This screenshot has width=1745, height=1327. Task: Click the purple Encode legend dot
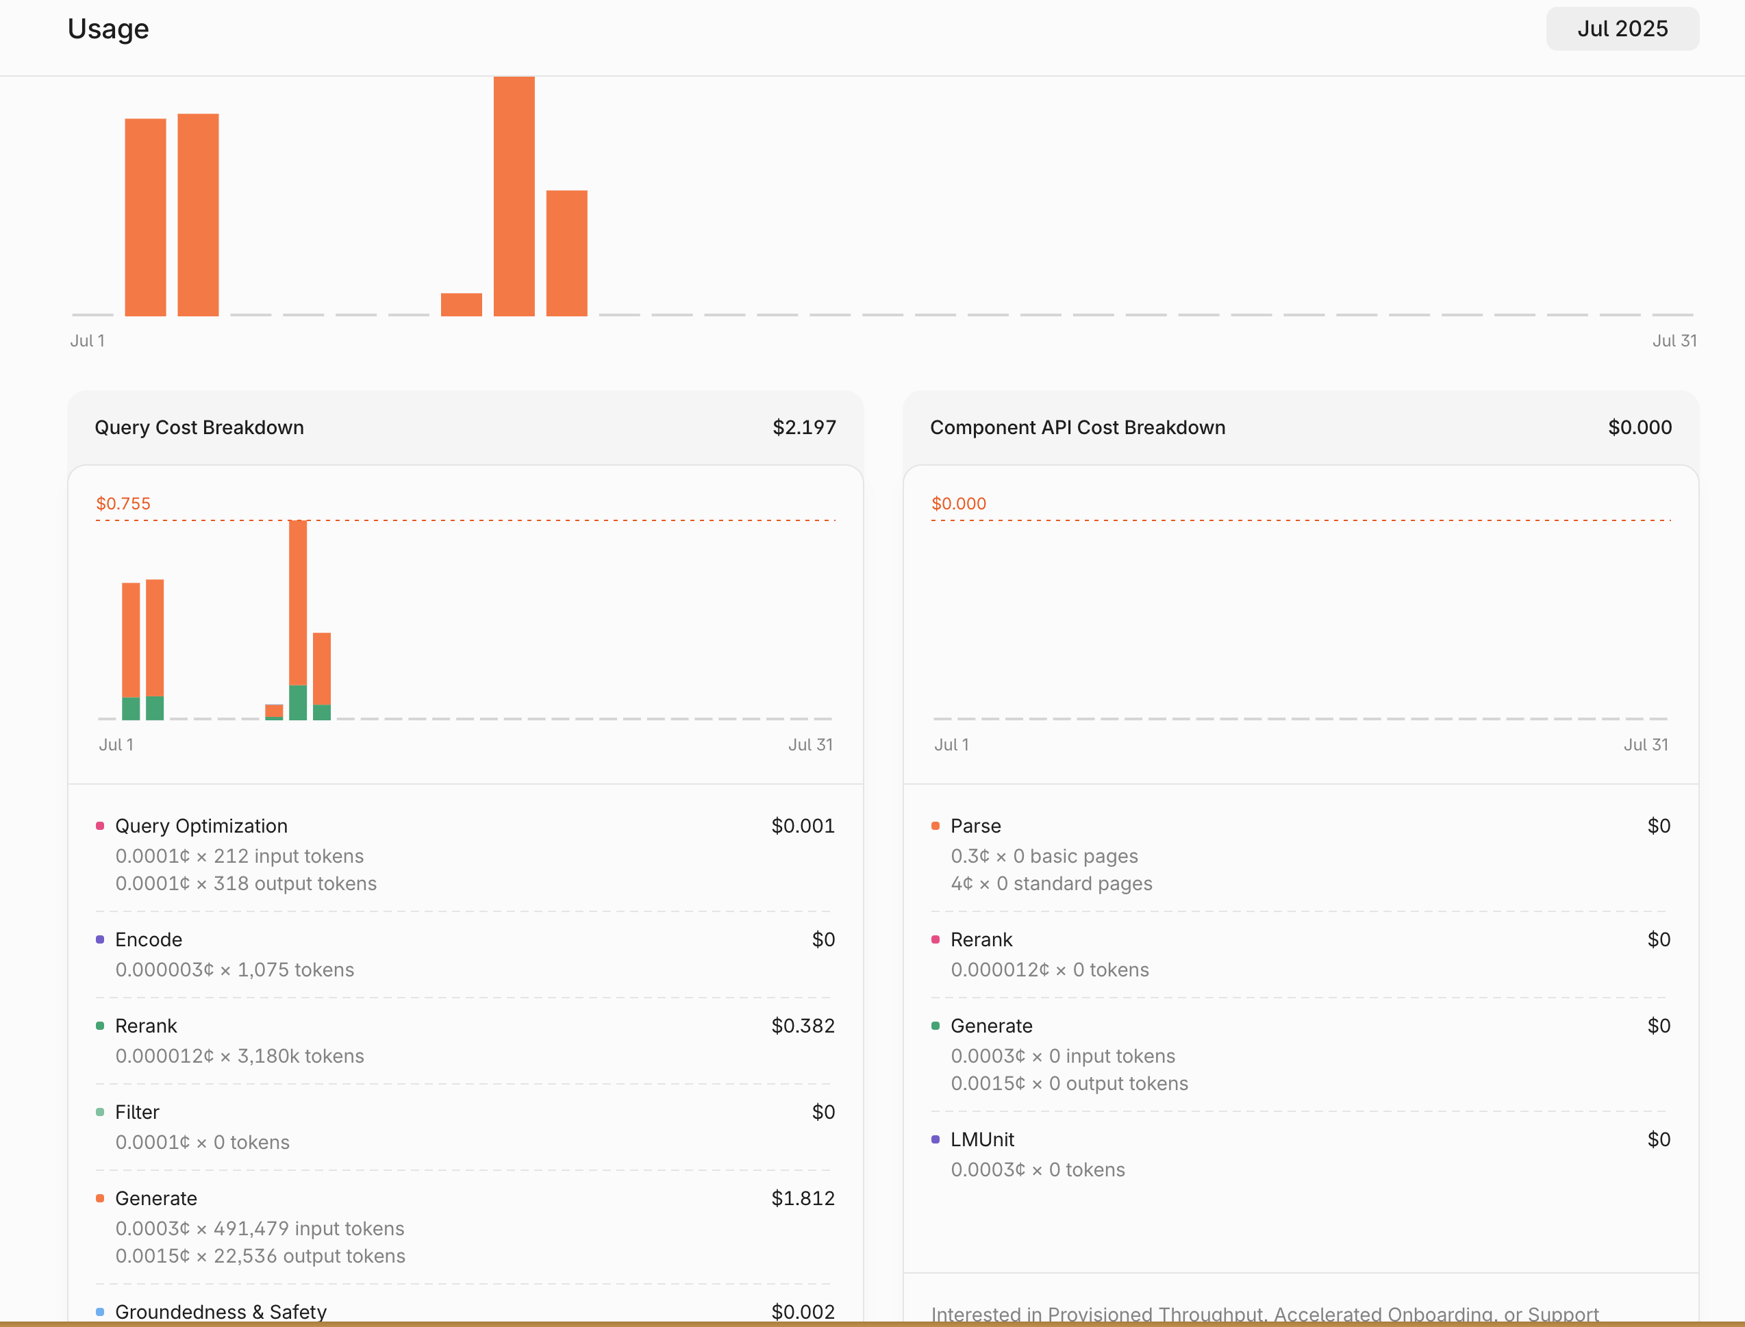(100, 939)
